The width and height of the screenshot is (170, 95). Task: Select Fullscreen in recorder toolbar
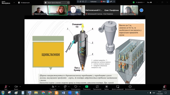(93, 2)
